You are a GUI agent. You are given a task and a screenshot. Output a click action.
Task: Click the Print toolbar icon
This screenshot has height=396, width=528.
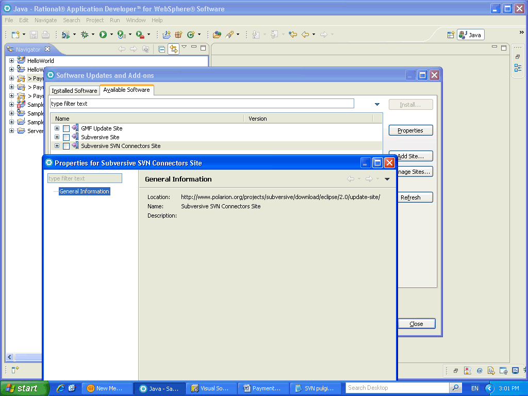pyautogui.click(x=45, y=35)
